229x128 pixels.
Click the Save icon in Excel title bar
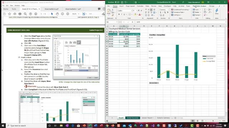click(122, 2)
